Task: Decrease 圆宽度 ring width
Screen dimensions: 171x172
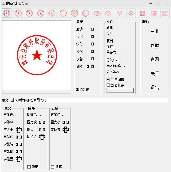Action: (x=40, y=122)
